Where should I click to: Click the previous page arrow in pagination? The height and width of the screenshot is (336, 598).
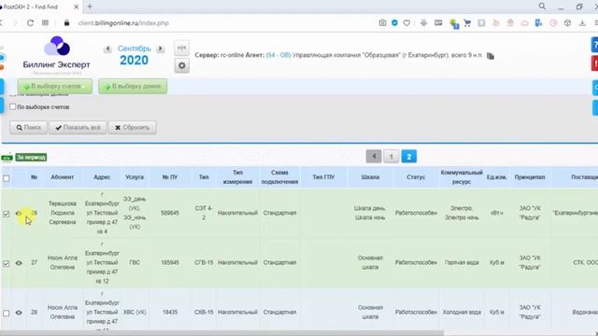point(374,156)
